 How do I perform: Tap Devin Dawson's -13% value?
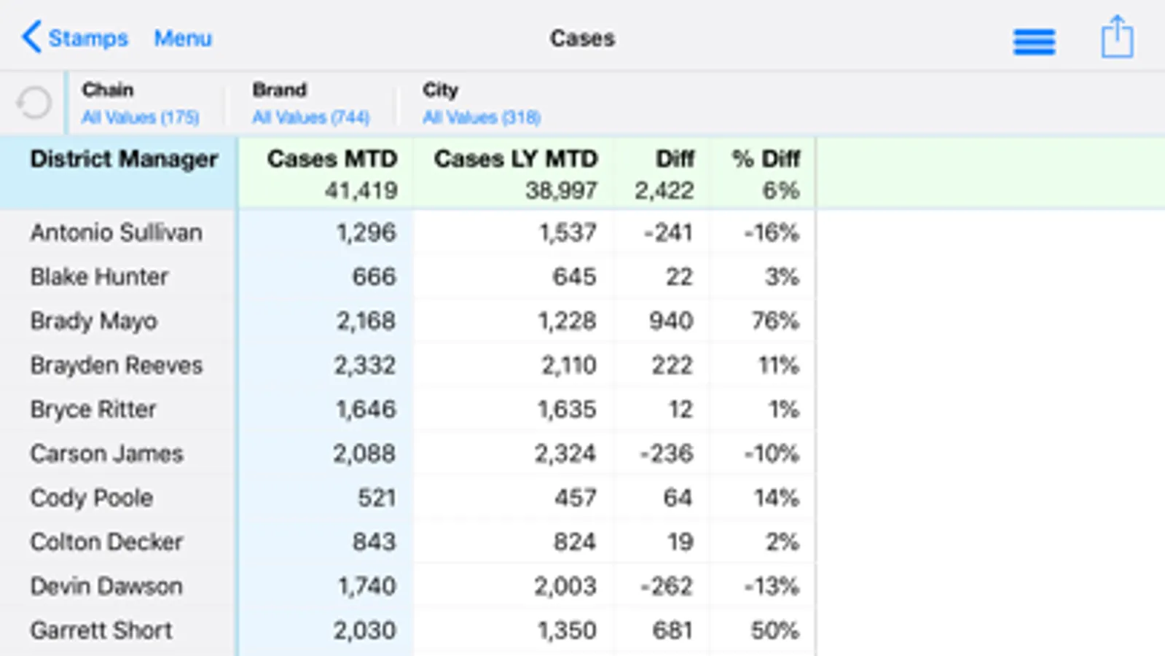pos(771,586)
